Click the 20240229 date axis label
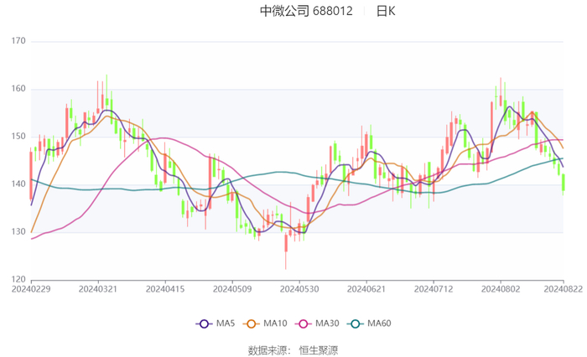 click(x=31, y=289)
